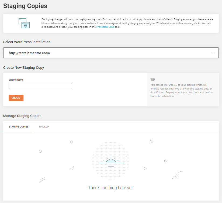Viewport: 222px width, 203px height.
Task: Click the TIP heading in sidebar
Action: (152, 80)
